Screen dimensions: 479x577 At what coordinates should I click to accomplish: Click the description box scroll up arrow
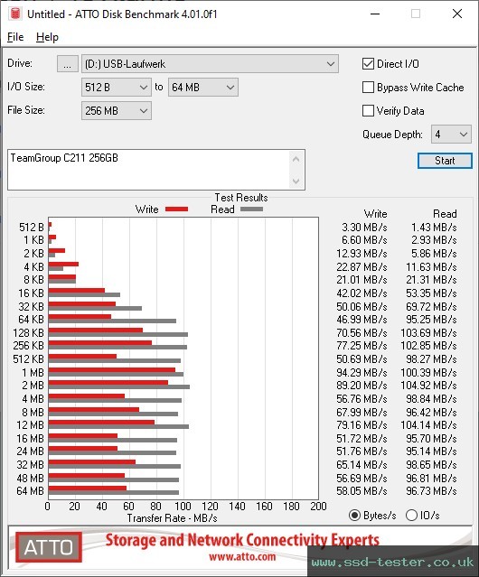click(x=296, y=159)
